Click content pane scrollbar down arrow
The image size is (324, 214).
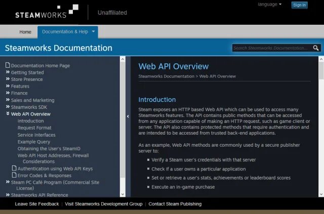(x=321, y=194)
